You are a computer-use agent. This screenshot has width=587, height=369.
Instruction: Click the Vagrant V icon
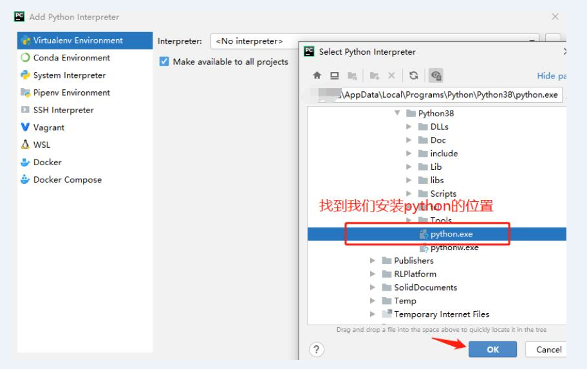click(25, 127)
